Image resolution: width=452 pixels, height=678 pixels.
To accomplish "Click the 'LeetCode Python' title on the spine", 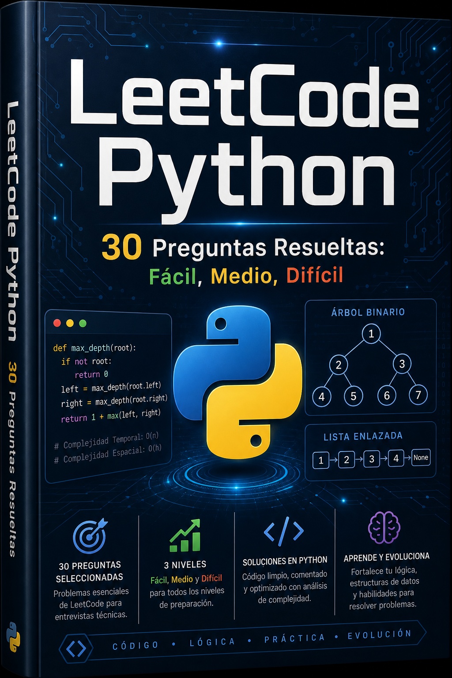I will [12, 221].
